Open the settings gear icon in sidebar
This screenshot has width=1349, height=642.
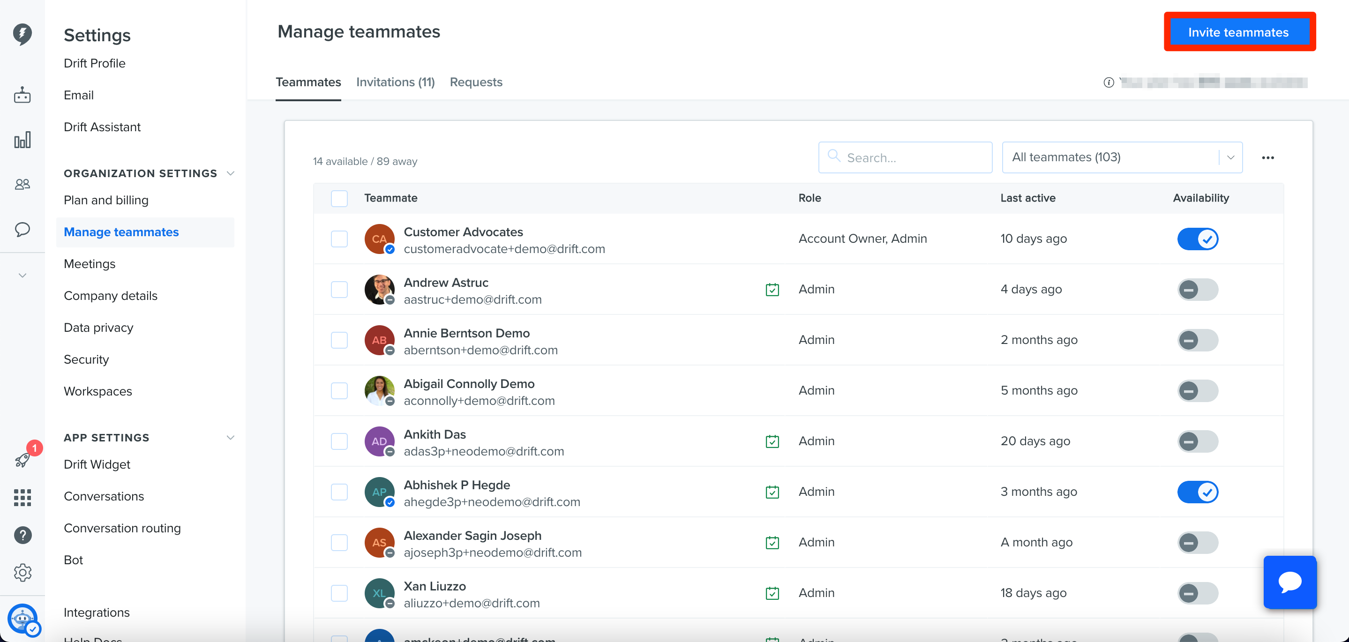(22, 572)
